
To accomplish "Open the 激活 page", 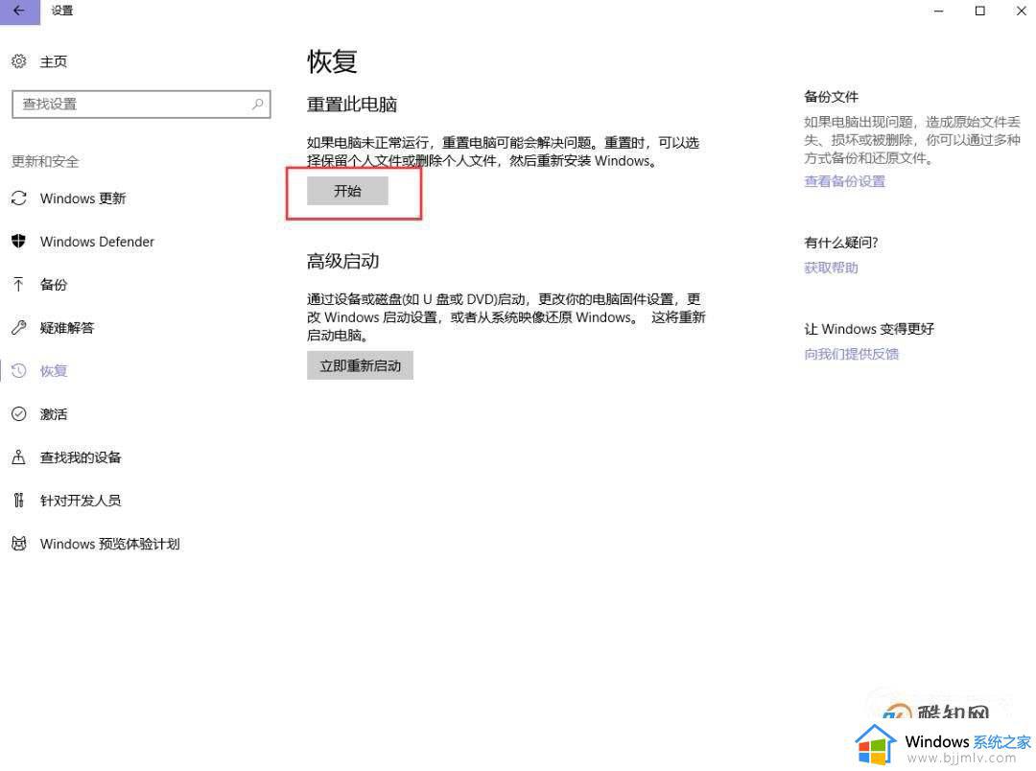I will (54, 414).
